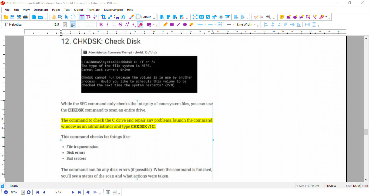The width and height of the screenshot is (369, 196).
Task: Click the Preview status bar entry
Action: tap(331, 186)
